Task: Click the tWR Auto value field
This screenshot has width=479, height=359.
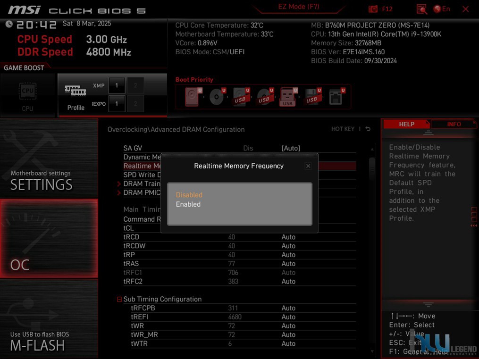Action: click(288, 326)
